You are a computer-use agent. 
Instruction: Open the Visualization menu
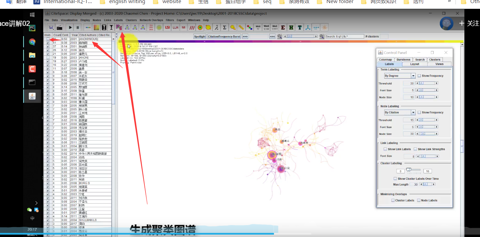(69, 20)
